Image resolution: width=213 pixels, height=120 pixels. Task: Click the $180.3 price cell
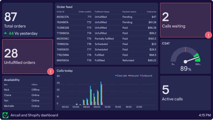click(x=152, y=39)
